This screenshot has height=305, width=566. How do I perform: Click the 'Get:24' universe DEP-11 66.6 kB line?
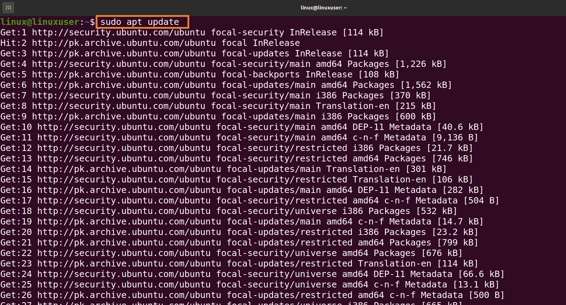[252, 274]
